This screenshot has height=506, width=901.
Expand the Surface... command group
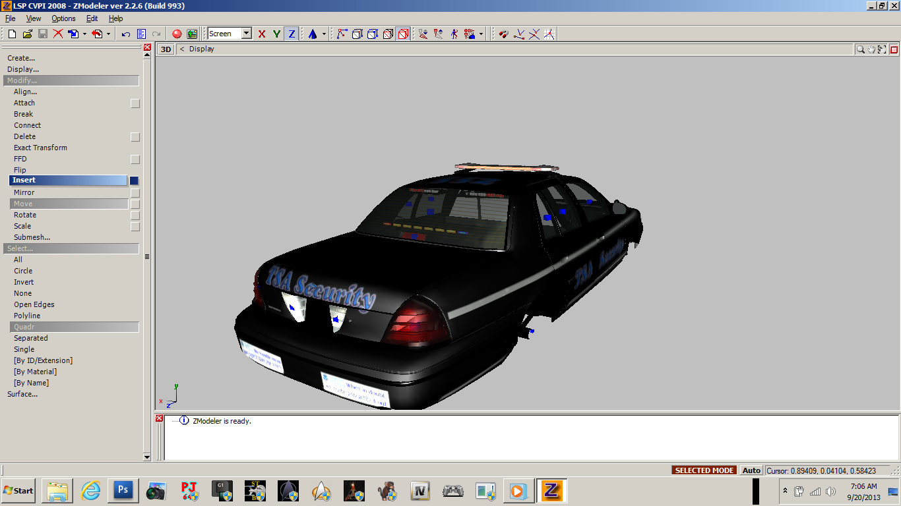[22, 394]
